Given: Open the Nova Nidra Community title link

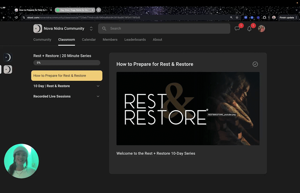Looking at the screenshot, I should click(x=64, y=28).
